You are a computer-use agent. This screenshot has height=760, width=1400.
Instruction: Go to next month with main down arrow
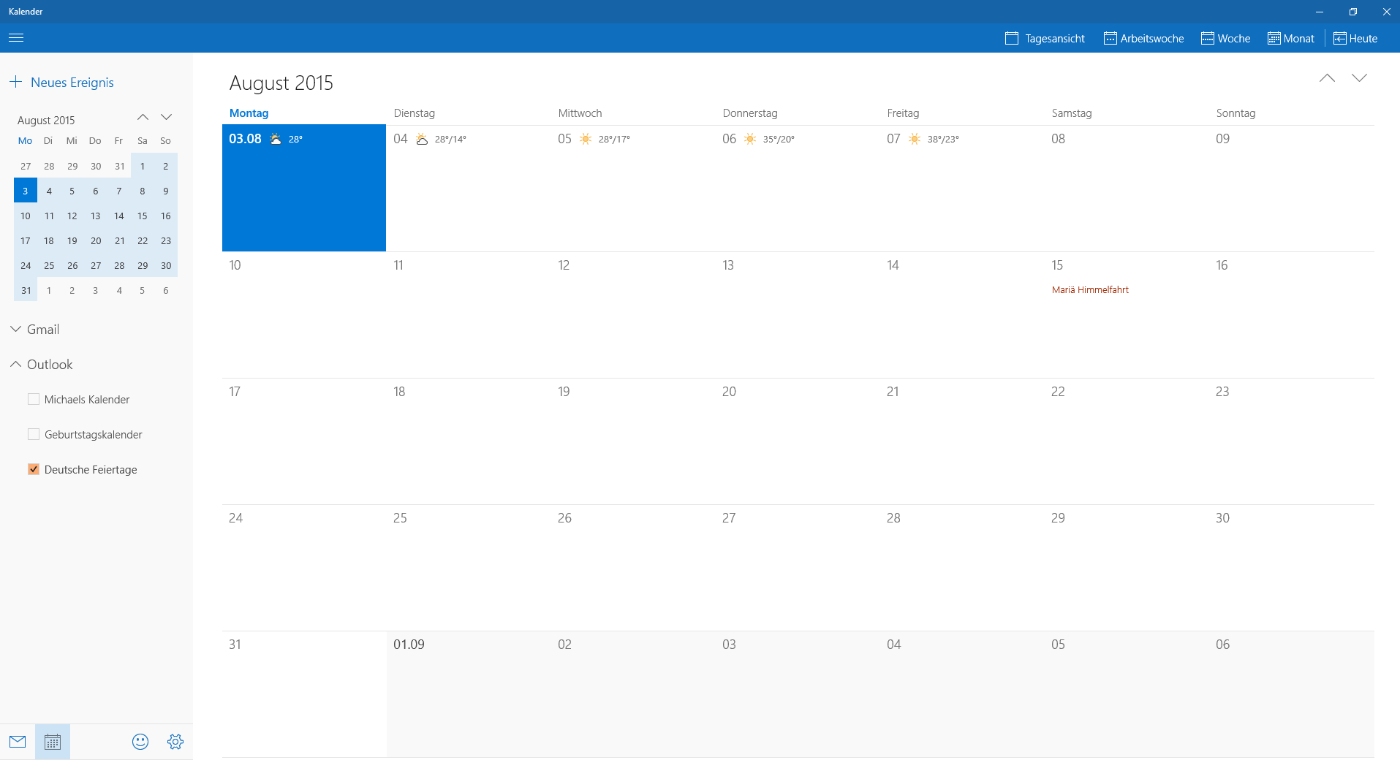tap(1359, 78)
